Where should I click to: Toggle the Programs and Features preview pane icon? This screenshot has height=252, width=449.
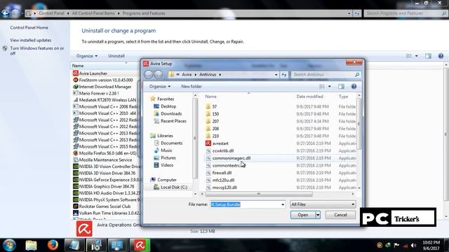(428, 56)
